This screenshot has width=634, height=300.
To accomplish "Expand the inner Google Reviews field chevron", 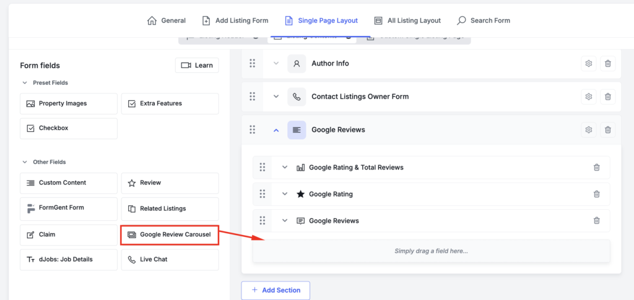I will [285, 221].
